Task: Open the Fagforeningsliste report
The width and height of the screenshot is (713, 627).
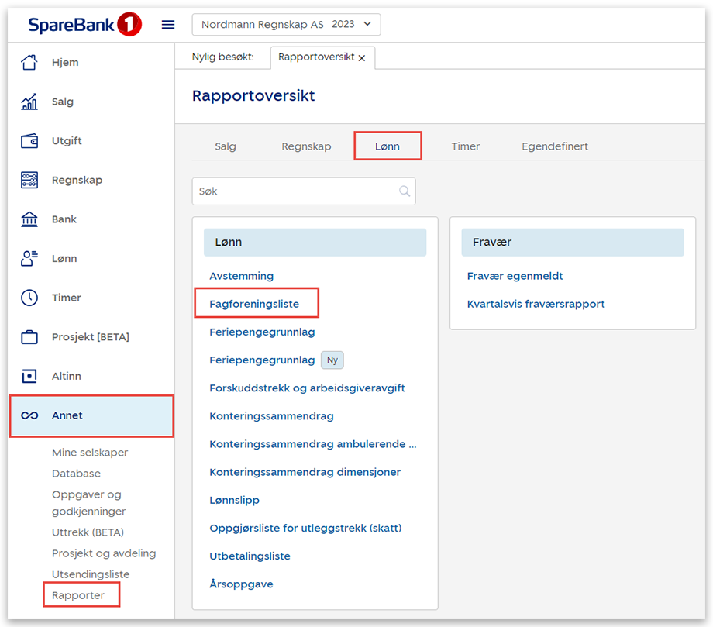Action: click(x=254, y=304)
